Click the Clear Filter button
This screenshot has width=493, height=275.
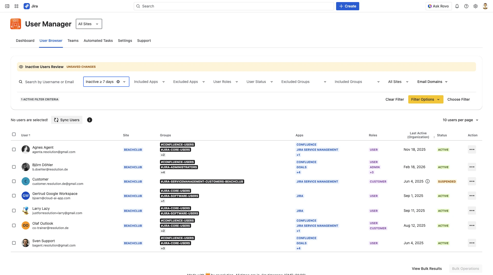395,99
